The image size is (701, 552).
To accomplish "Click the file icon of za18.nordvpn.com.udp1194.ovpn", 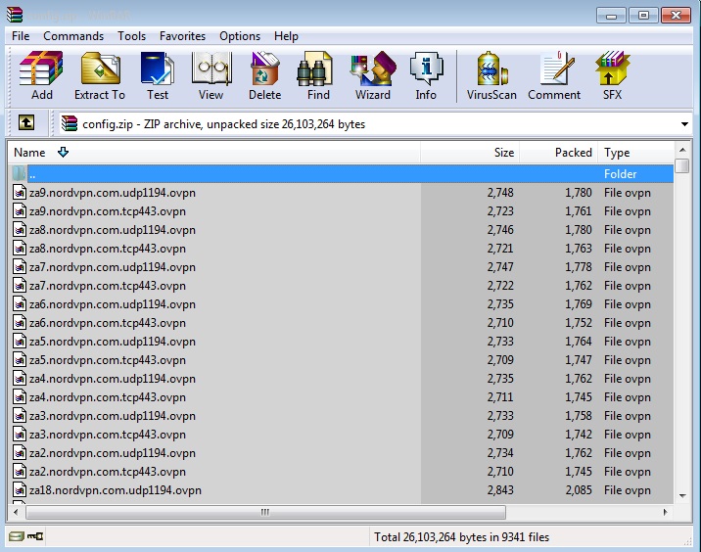I will click(20, 490).
